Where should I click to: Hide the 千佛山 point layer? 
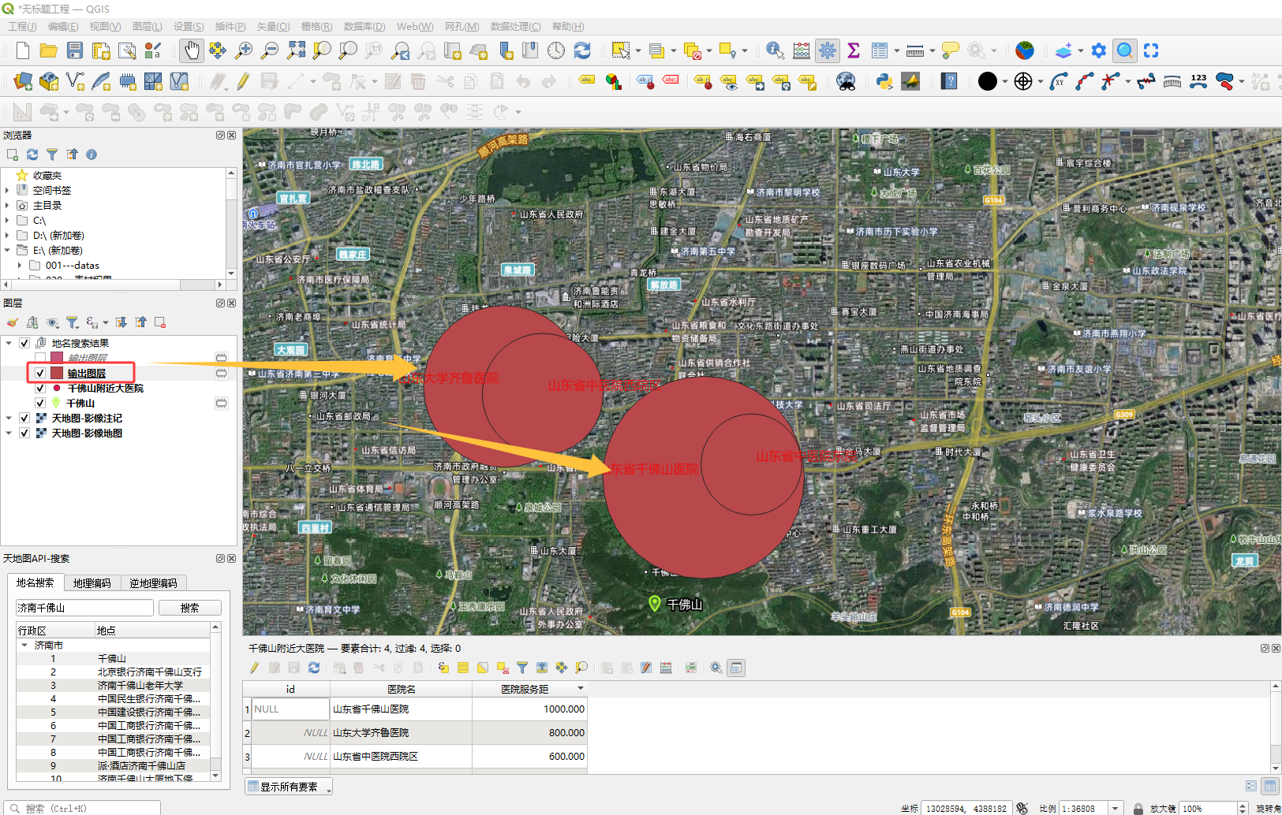pos(40,403)
